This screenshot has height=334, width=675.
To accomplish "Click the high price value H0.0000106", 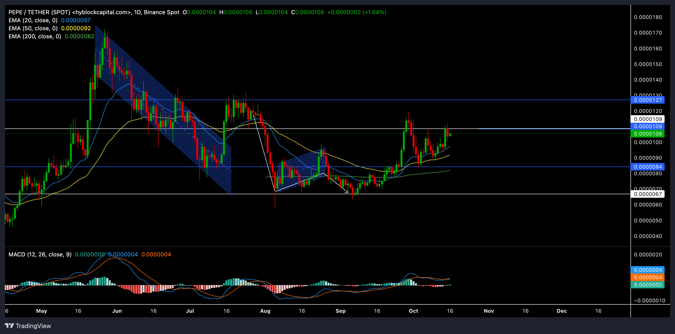I will pyautogui.click(x=236, y=12).
